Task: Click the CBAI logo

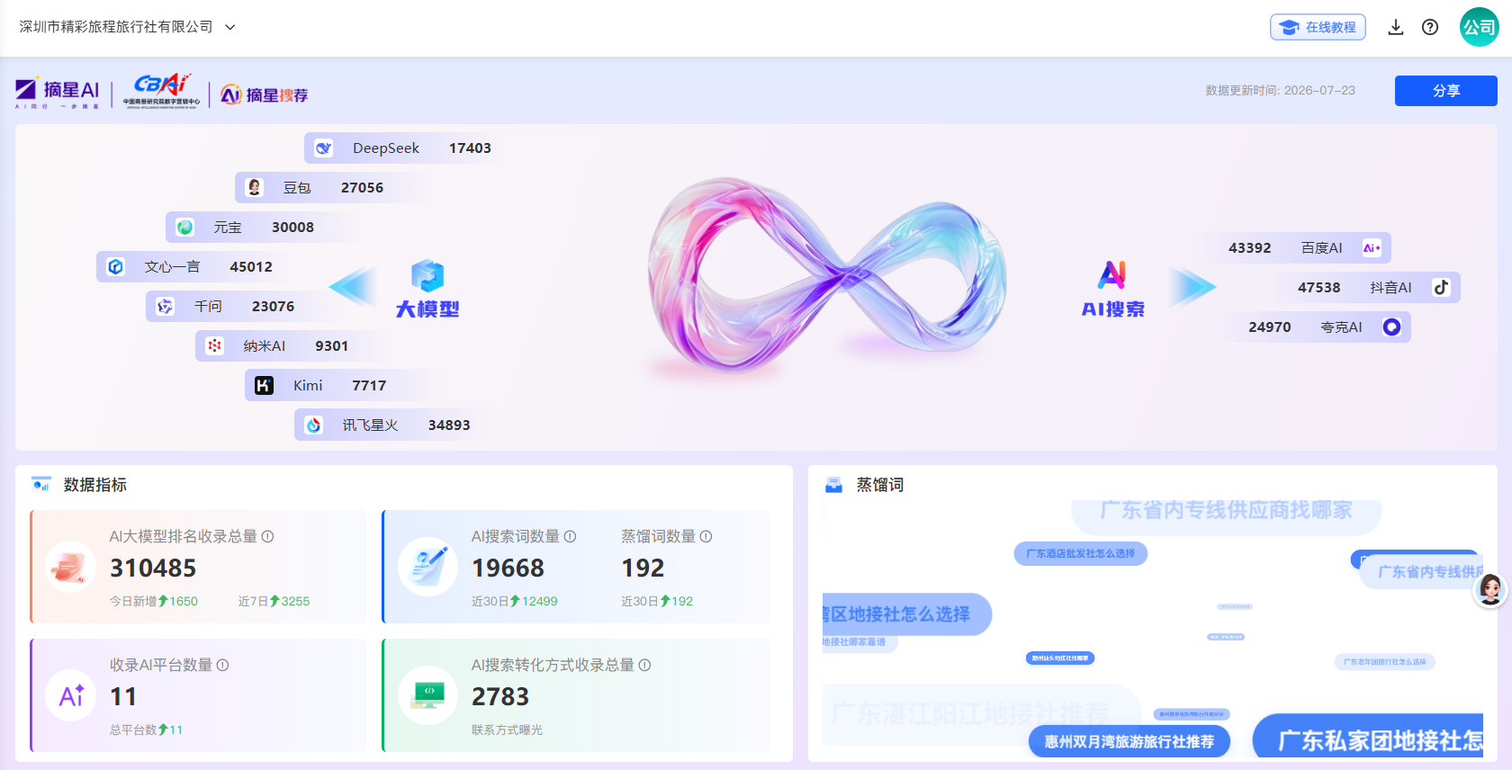Action: click(162, 91)
